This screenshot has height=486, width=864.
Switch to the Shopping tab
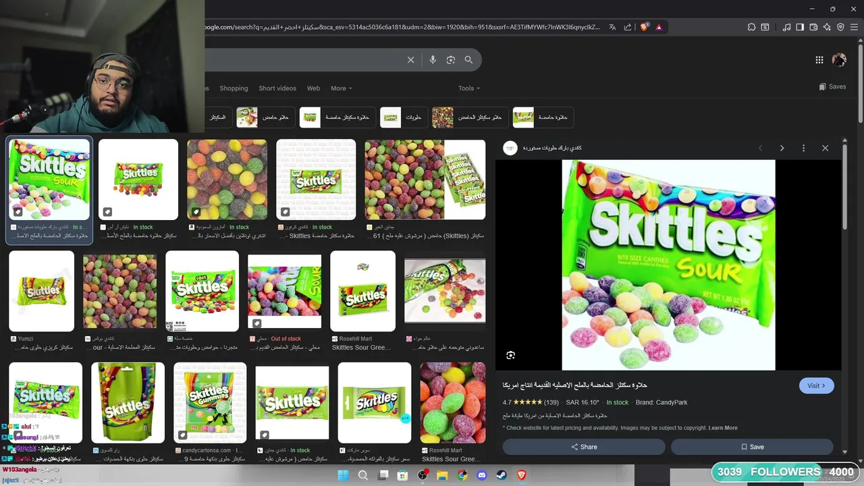[234, 88]
